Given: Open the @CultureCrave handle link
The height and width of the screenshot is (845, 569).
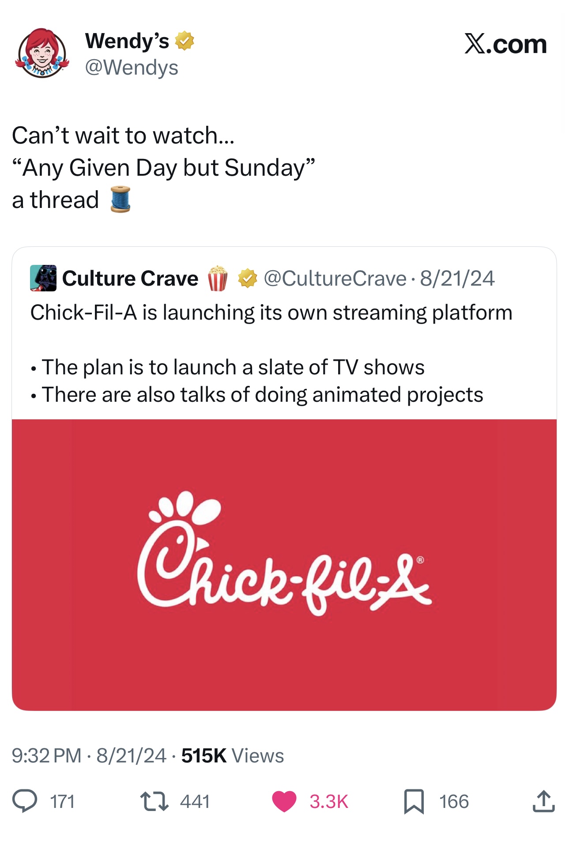Looking at the screenshot, I should point(335,279).
